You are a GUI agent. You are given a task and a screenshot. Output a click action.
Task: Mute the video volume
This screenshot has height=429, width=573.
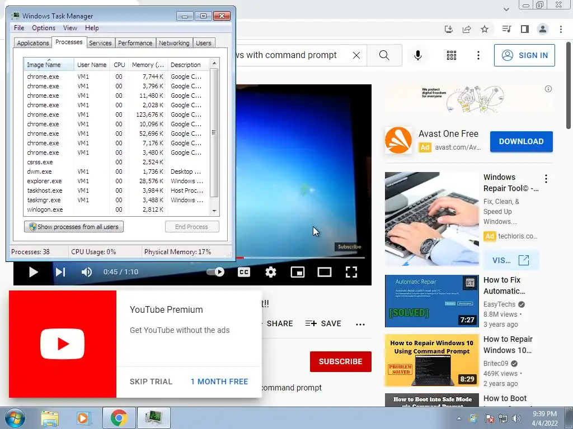87,272
